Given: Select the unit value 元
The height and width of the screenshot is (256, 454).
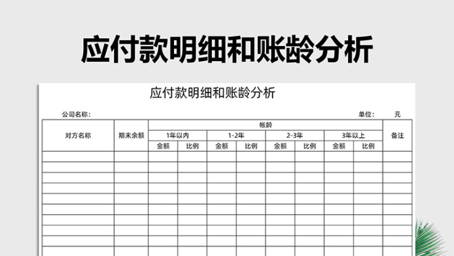Looking at the screenshot, I should click(x=397, y=115).
